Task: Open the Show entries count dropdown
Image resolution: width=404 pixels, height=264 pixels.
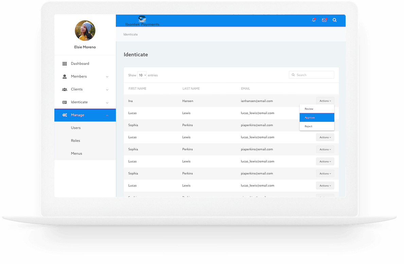Action: tap(142, 75)
